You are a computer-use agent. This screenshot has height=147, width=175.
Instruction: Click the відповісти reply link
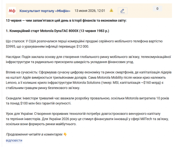click(x=14, y=140)
